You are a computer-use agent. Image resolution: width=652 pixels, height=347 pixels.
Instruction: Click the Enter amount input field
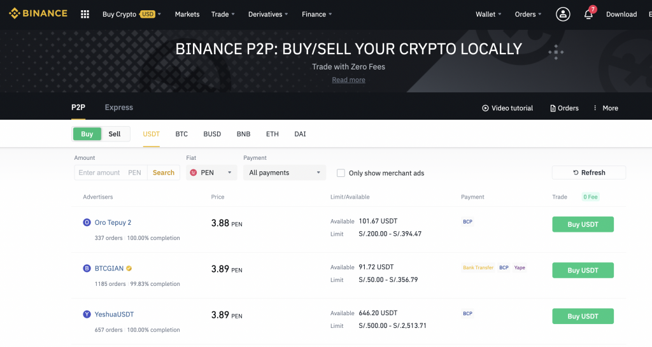coord(111,173)
